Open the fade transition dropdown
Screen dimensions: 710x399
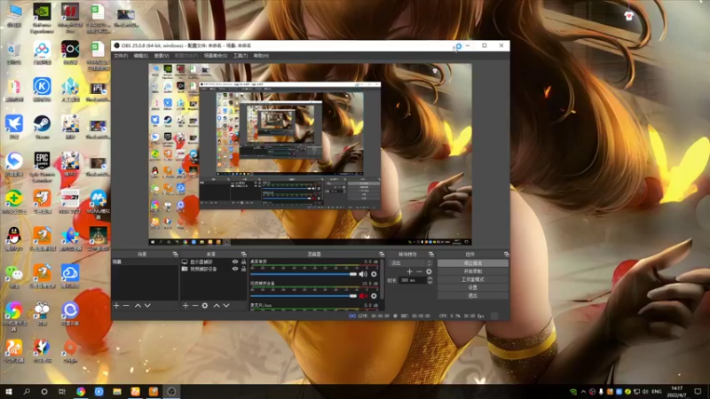tap(409, 262)
